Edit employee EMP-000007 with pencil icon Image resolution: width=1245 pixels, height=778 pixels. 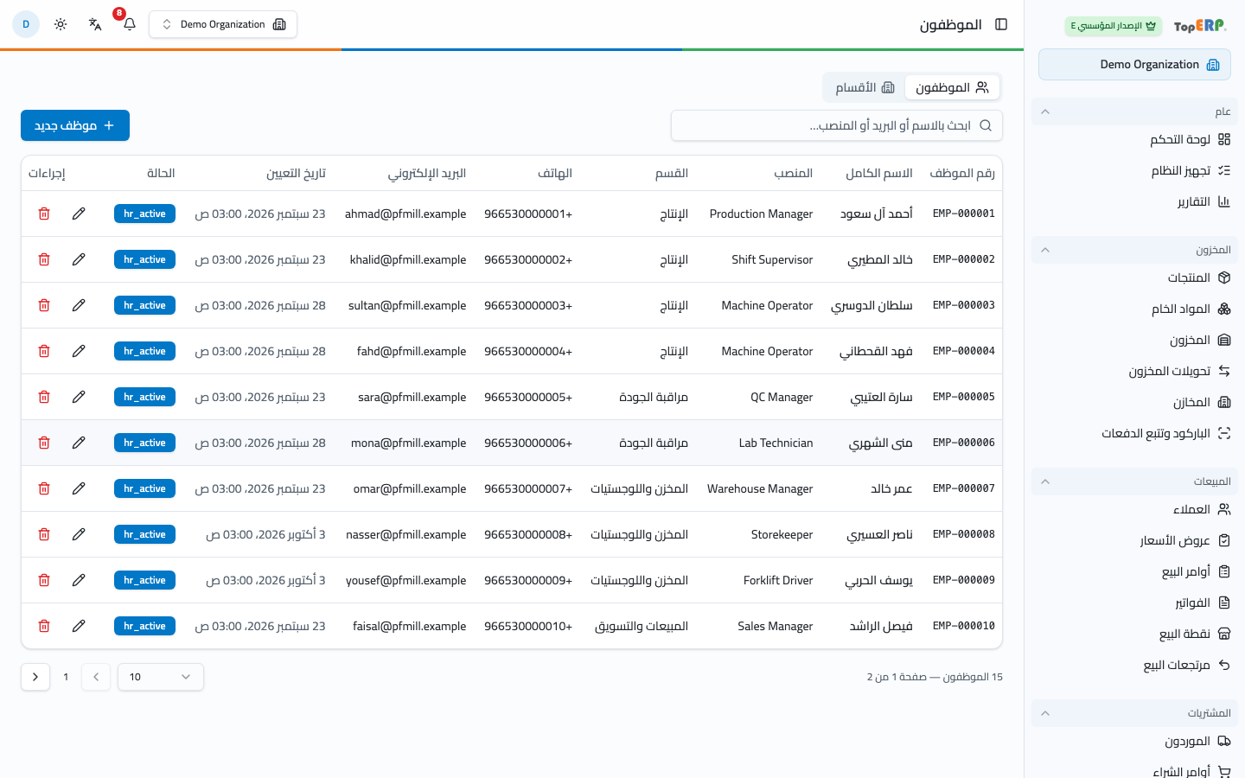[79, 488]
